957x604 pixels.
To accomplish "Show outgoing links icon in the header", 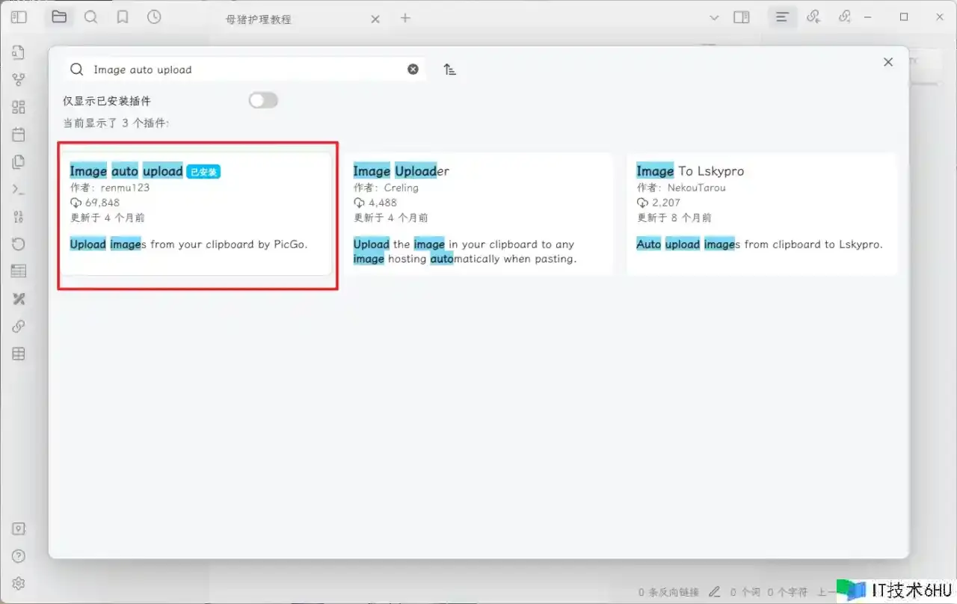I will (845, 17).
